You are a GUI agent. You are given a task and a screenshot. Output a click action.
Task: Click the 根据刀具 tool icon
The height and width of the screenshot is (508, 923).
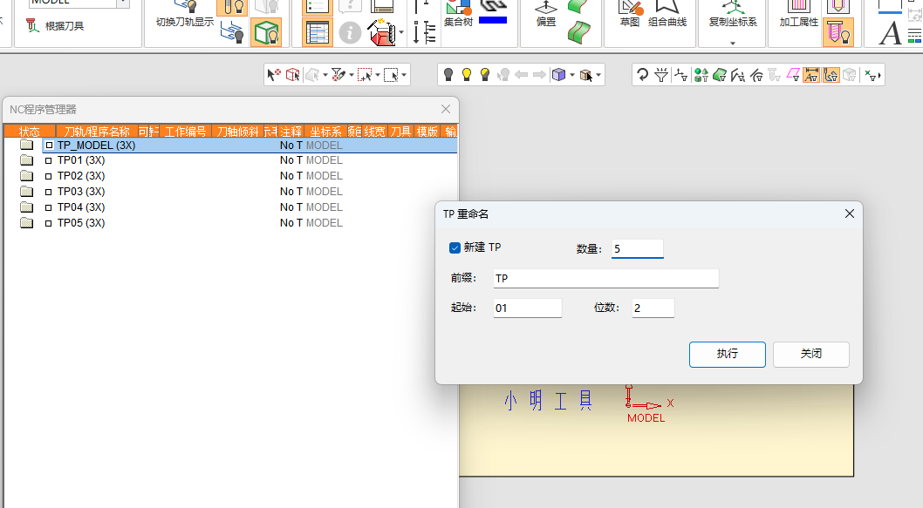33,25
